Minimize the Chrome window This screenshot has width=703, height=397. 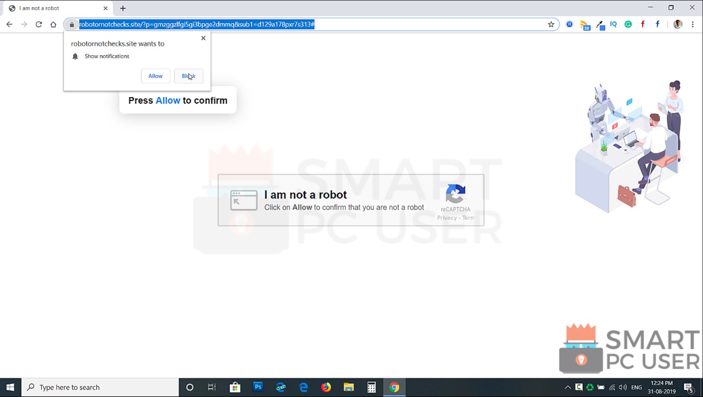pos(651,7)
